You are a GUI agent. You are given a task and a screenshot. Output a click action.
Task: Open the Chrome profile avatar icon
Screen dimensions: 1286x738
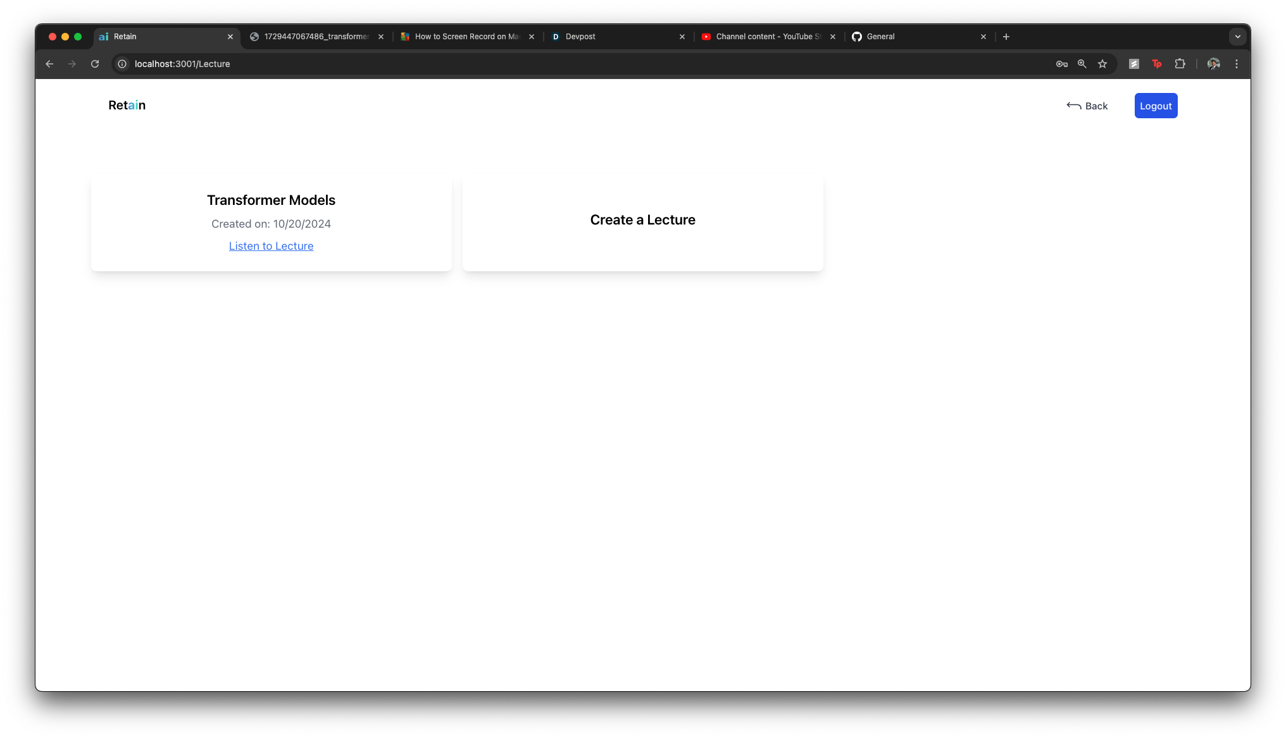coord(1213,64)
